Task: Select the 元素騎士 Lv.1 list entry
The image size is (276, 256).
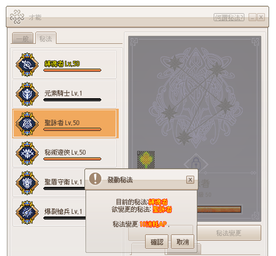Action: pyautogui.click(x=64, y=94)
